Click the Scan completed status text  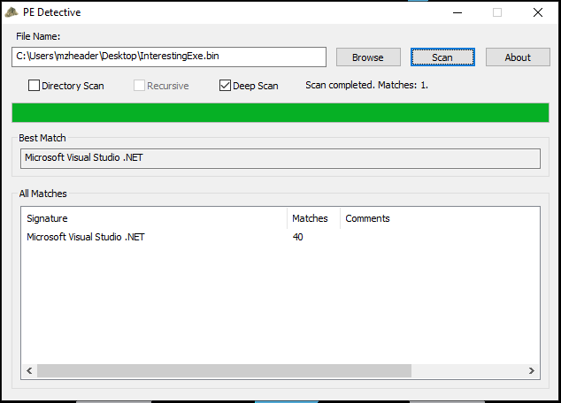point(366,85)
